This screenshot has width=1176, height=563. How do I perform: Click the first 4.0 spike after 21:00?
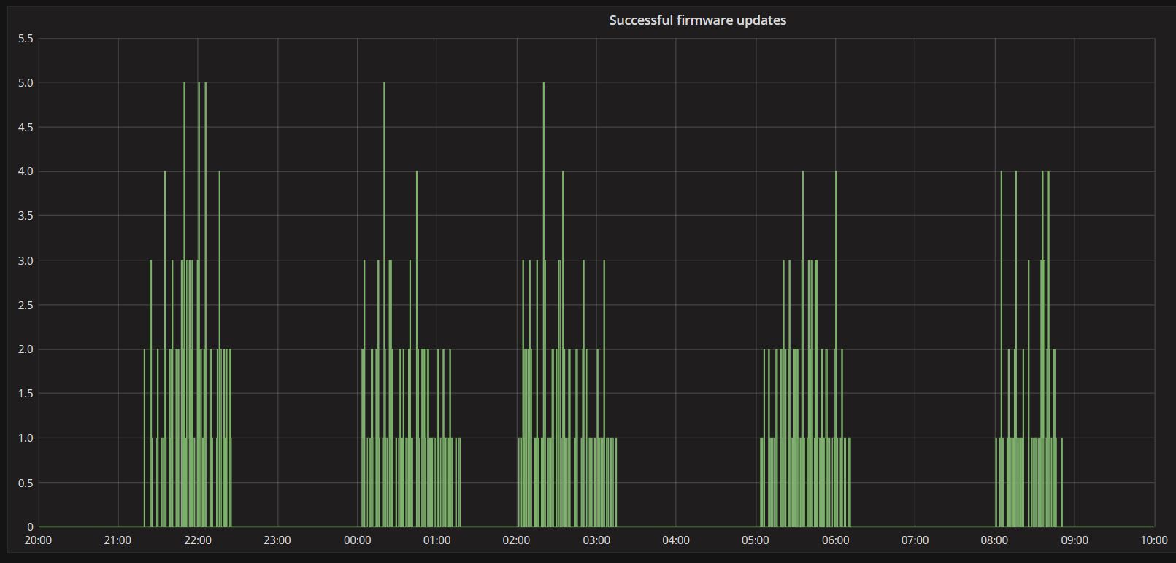[x=165, y=173]
